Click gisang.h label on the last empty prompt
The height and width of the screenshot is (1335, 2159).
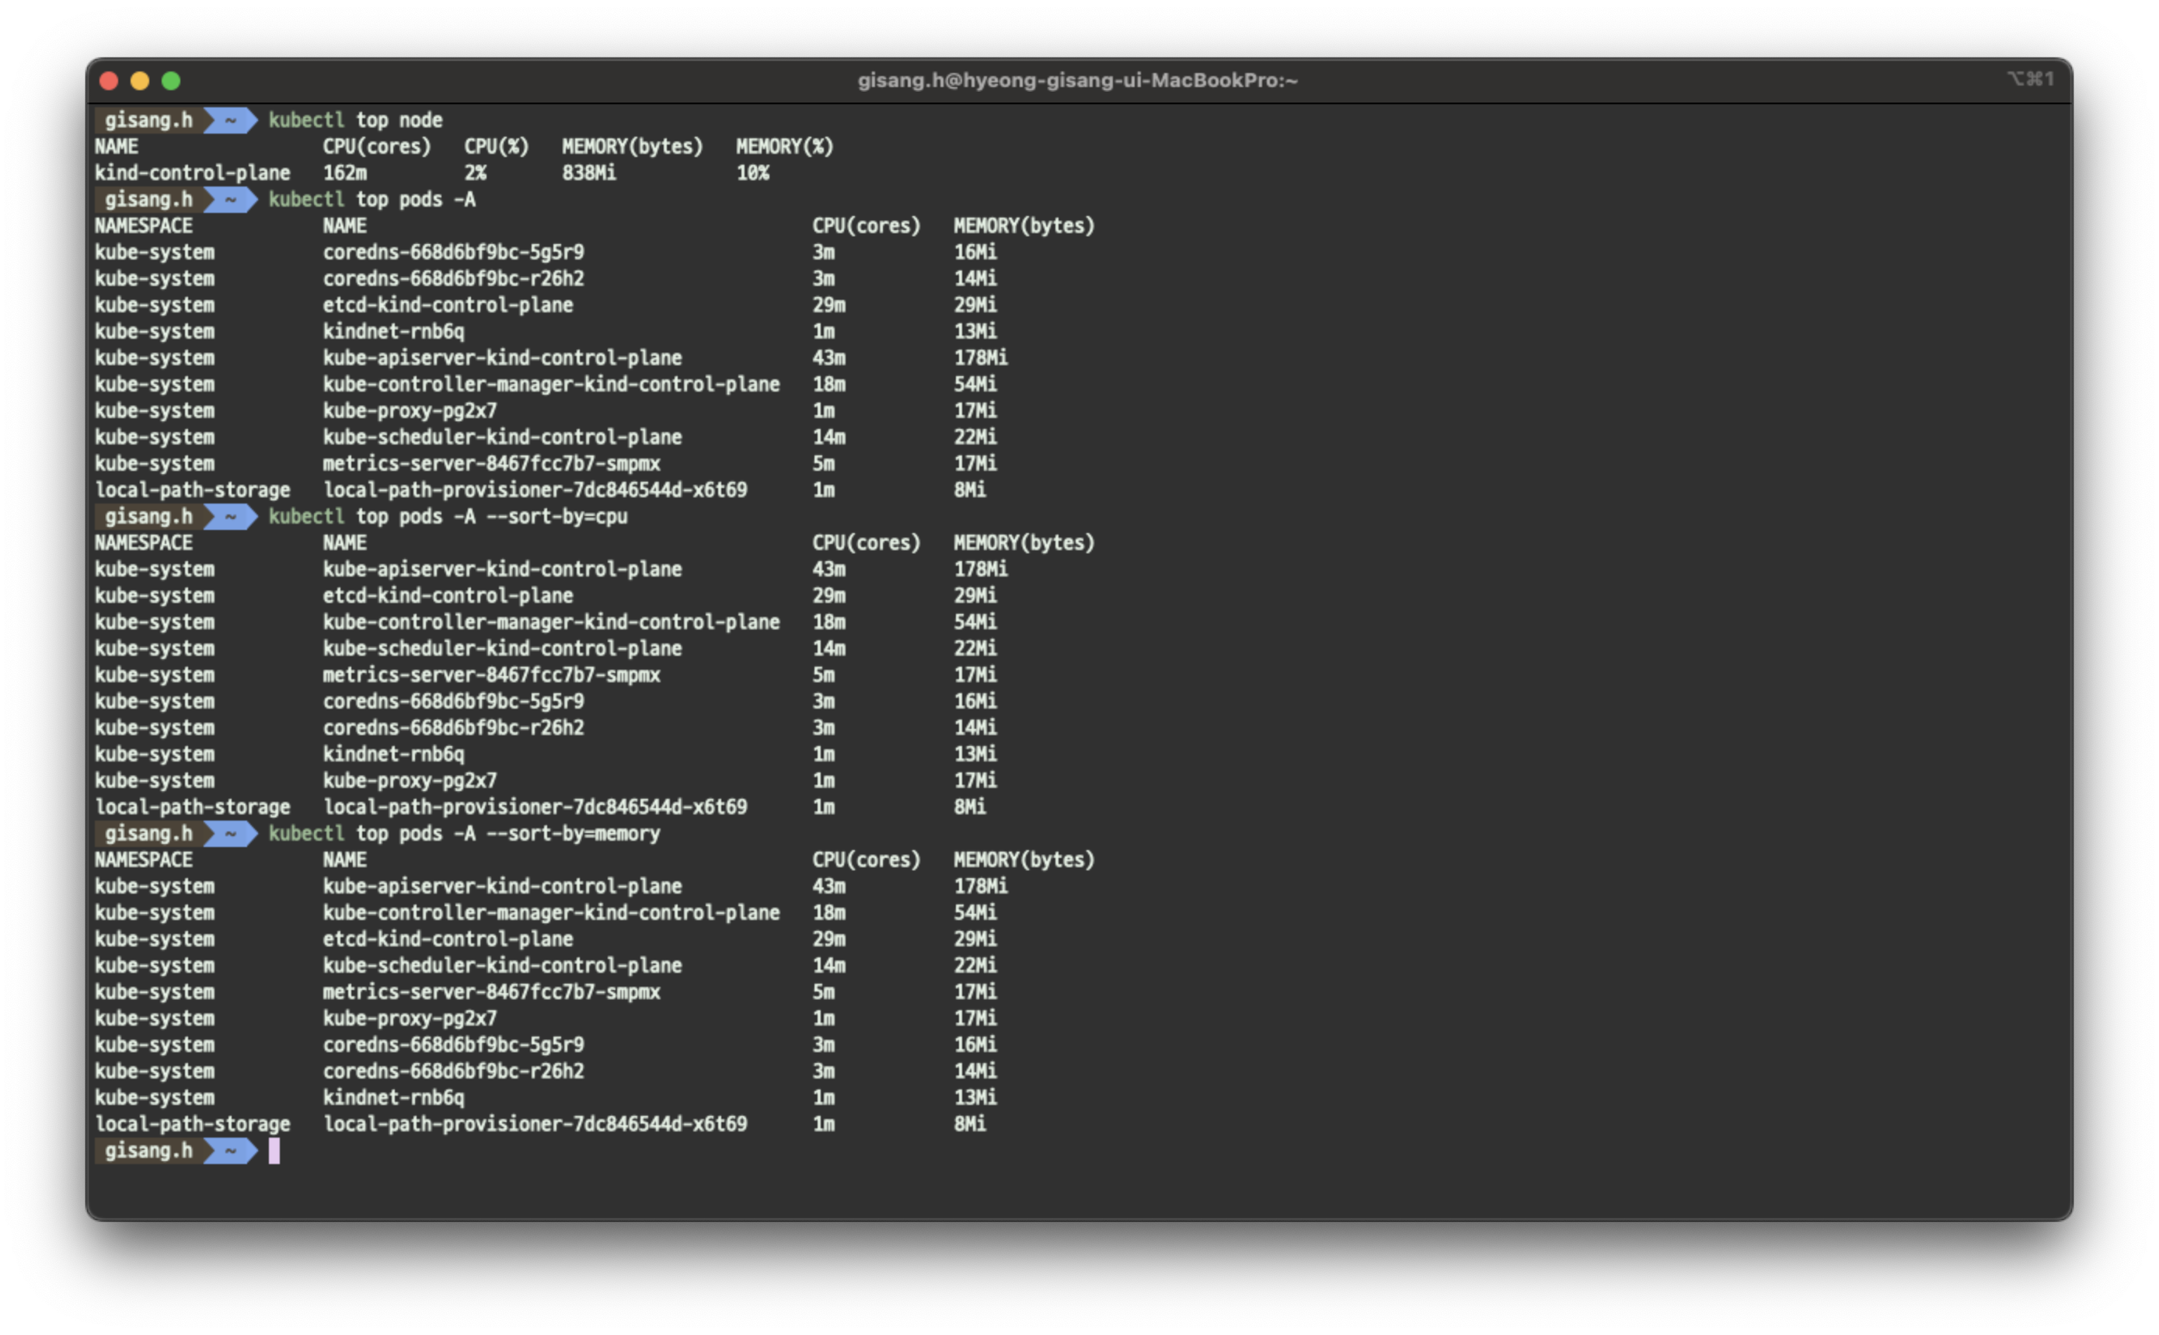[x=148, y=1151]
